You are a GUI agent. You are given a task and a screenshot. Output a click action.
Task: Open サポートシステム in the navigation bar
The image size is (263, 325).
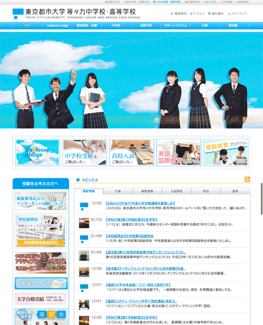tap(176, 26)
